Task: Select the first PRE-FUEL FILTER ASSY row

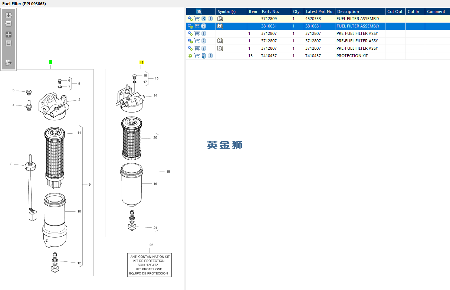Action: [x=318, y=33]
